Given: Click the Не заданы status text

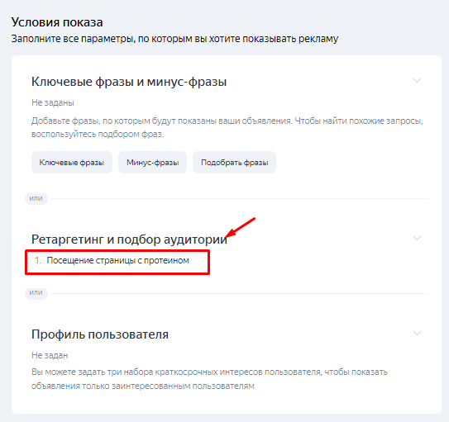Looking at the screenshot, I should (x=53, y=102).
